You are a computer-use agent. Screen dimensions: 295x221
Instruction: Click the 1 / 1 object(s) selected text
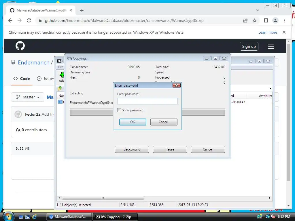click(73, 205)
